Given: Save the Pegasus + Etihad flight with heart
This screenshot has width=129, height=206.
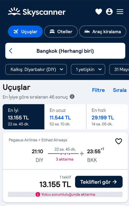Looking at the screenshot, I should pos(119,141).
